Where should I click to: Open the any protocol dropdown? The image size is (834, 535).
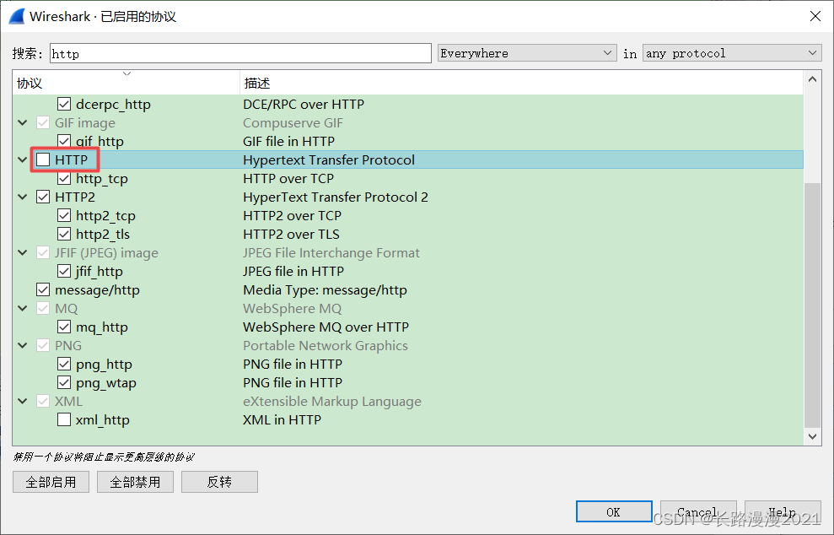click(x=732, y=53)
